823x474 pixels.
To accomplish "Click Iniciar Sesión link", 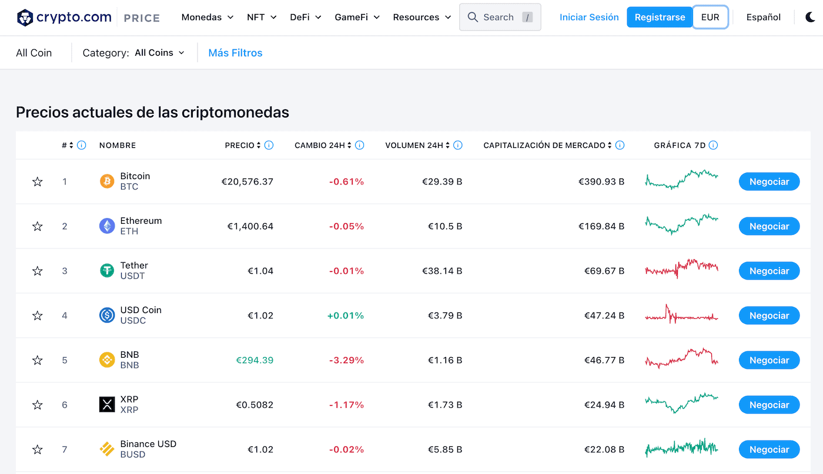I will click(x=589, y=17).
